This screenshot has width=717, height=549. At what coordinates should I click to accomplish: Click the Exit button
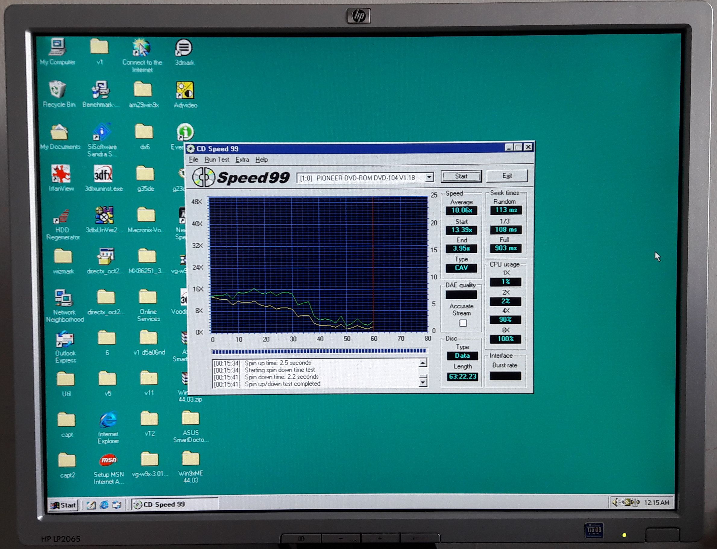pyautogui.click(x=507, y=176)
